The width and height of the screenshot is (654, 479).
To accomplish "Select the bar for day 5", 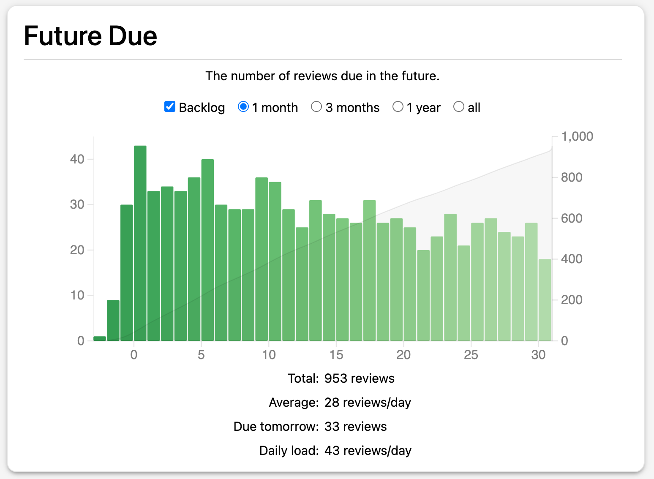I will coord(207,249).
